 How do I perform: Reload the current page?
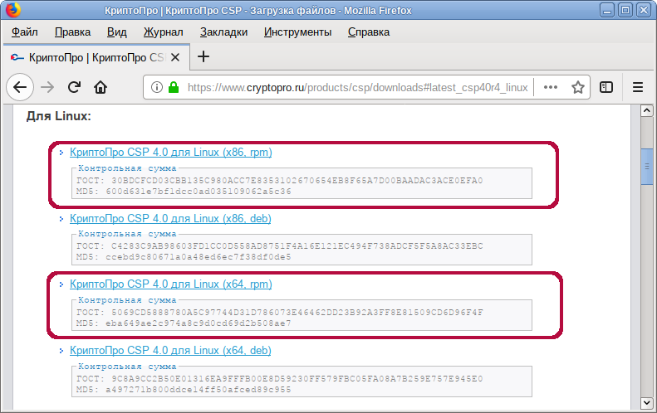pyautogui.click(x=74, y=87)
